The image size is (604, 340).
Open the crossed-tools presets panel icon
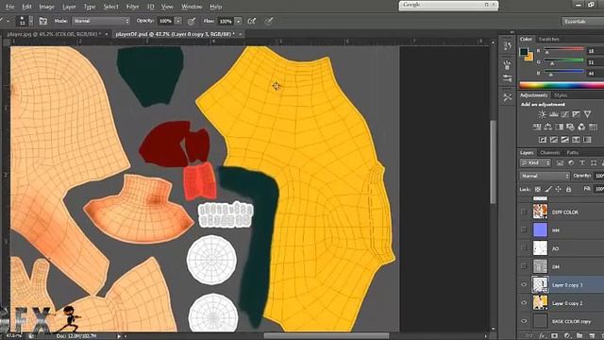[x=508, y=97]
